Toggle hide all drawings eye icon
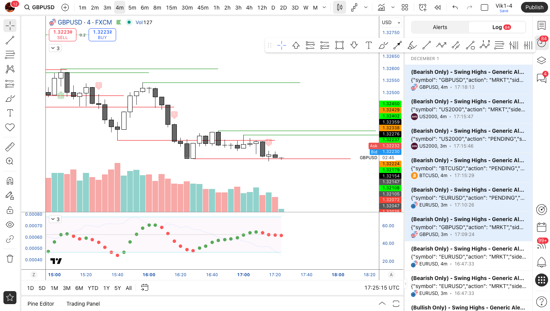The width and height of the screenshot is (550, 311). [10, 225]
